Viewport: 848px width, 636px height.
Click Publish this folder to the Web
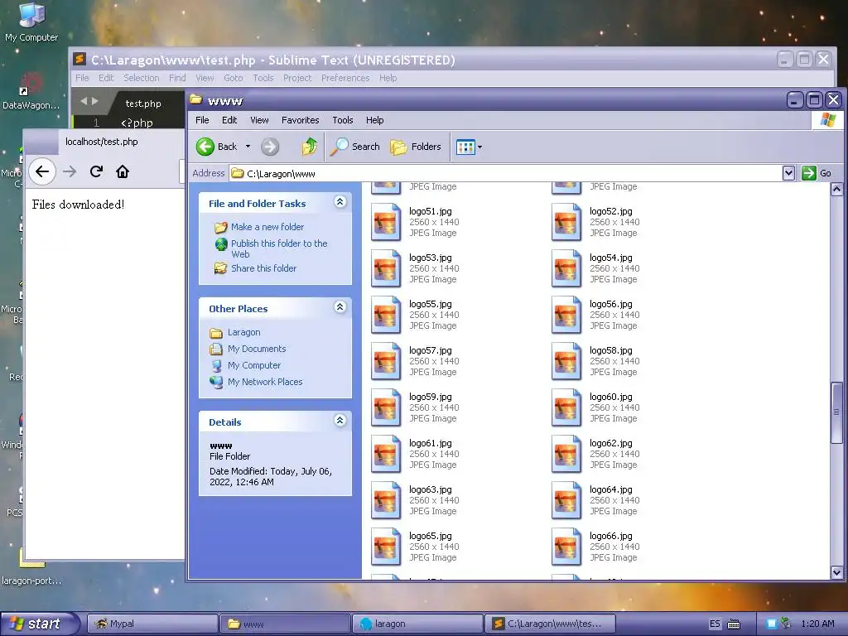coord(279,248)
